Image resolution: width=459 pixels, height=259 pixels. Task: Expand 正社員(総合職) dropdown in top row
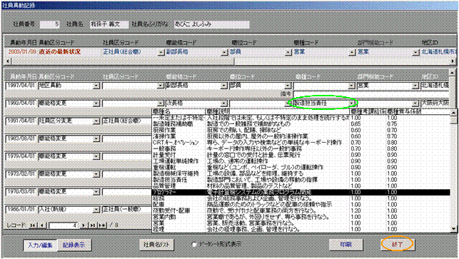(161, 52)
